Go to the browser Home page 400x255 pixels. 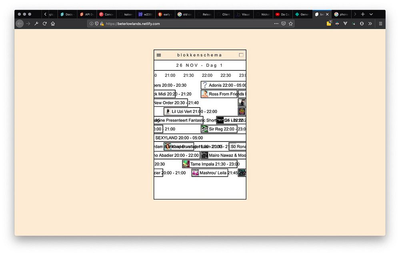53,24
